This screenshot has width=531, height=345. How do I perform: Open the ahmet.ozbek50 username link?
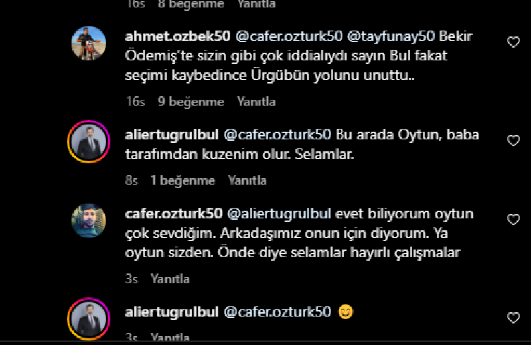click(178, 36)
